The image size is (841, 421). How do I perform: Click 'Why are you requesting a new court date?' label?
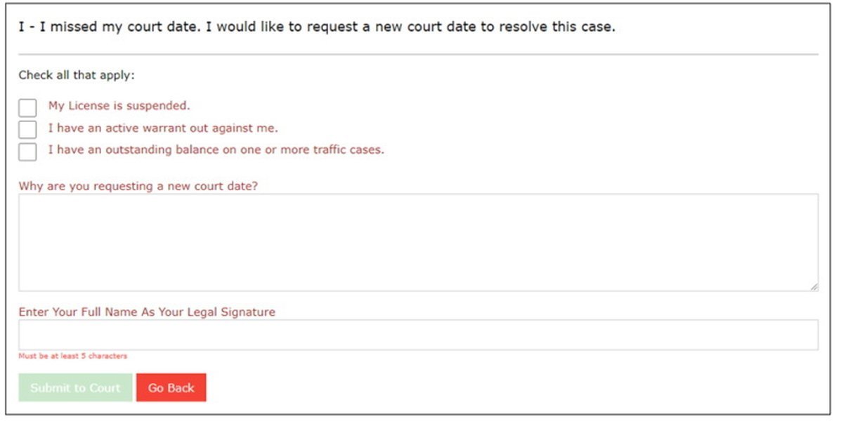pos(138,186)
